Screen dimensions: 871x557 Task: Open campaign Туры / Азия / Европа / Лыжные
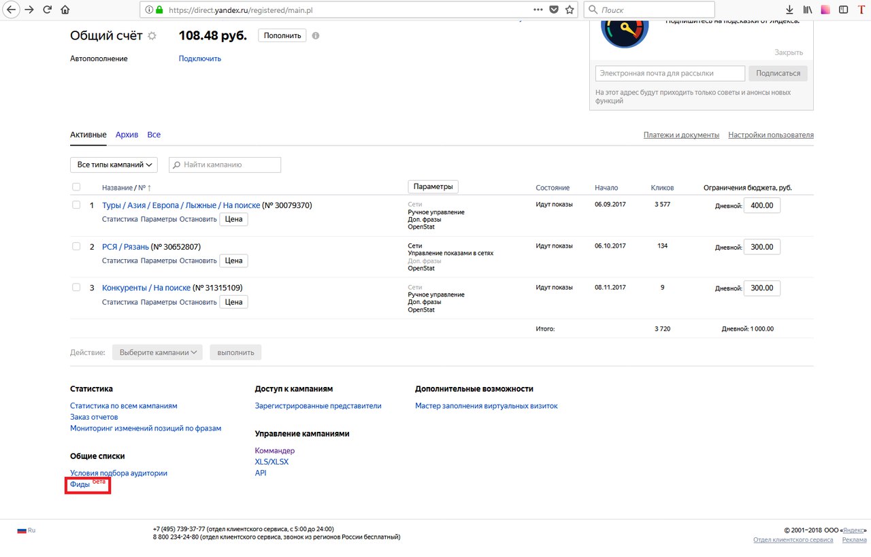point(181,205)
